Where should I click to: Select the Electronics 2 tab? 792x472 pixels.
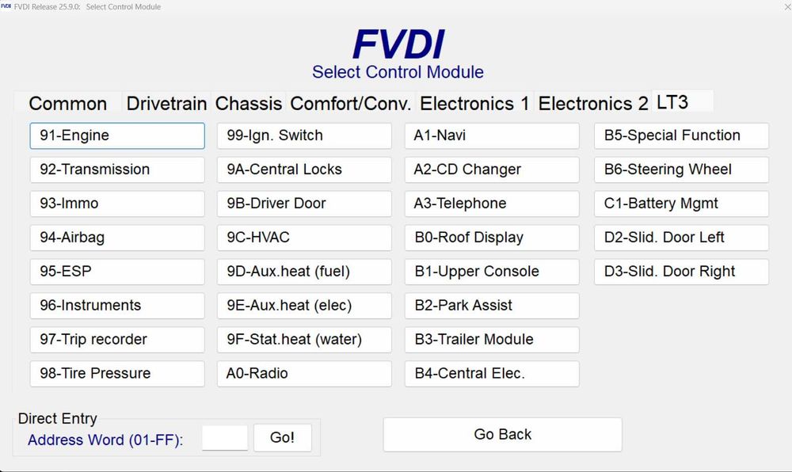tap(593, 103)
